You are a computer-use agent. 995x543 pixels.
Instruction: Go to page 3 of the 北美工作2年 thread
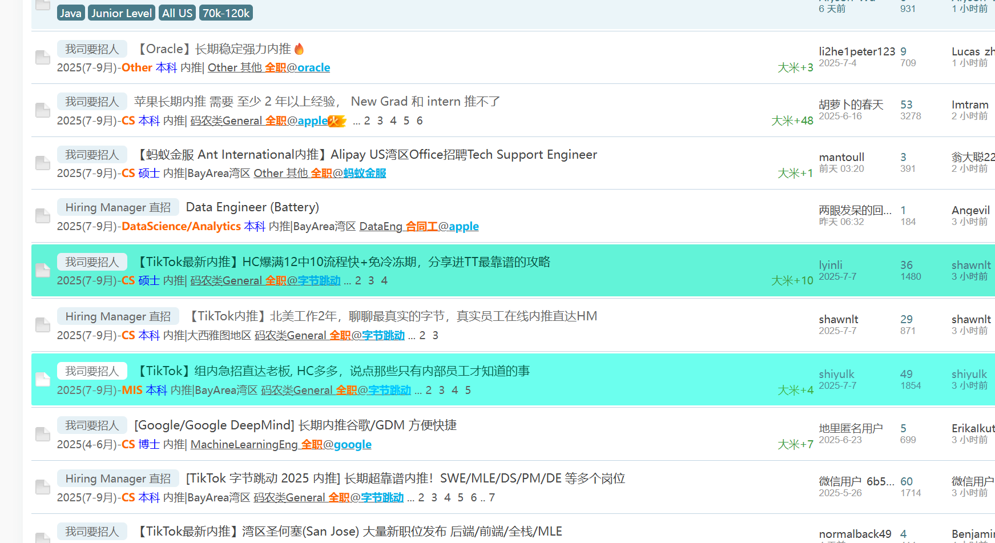(436, 336)
